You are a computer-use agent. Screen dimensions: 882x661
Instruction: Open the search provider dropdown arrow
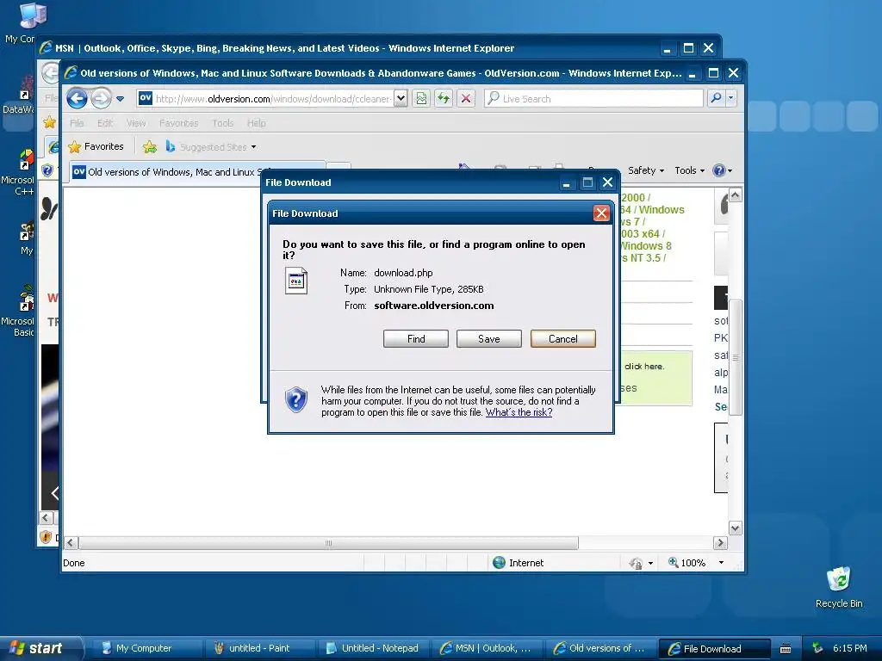click(730, 98)
